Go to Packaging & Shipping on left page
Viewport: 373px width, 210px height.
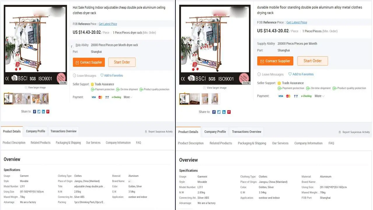pyautogui.click(x=68, y=143)
